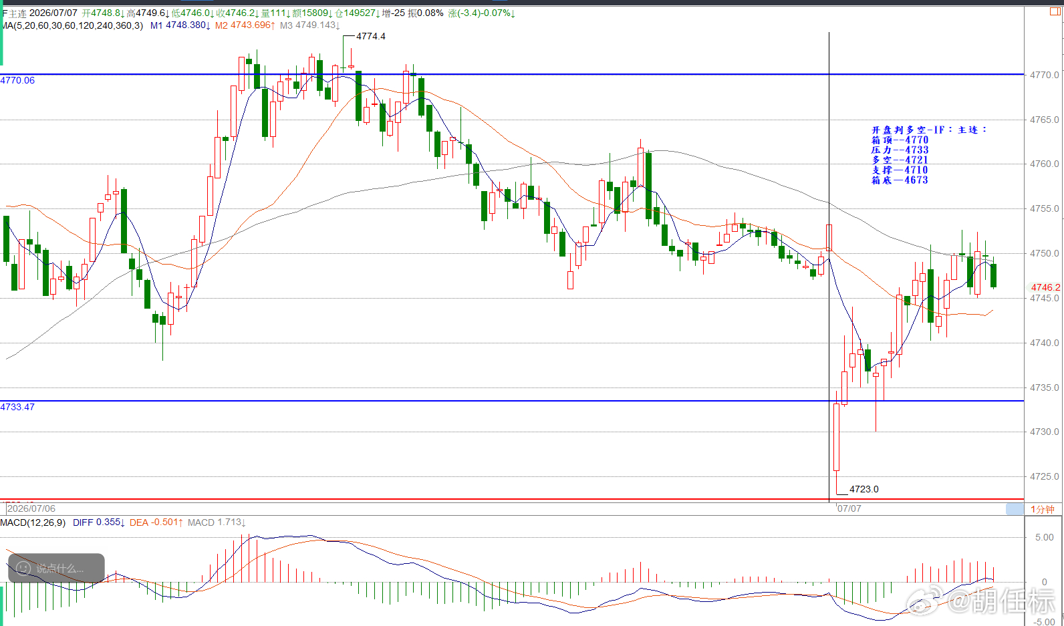The height and width of the screenshot is (626, 1064).
Task: Click the 2026/07/06 date axis label
Action: click(31, 508)
